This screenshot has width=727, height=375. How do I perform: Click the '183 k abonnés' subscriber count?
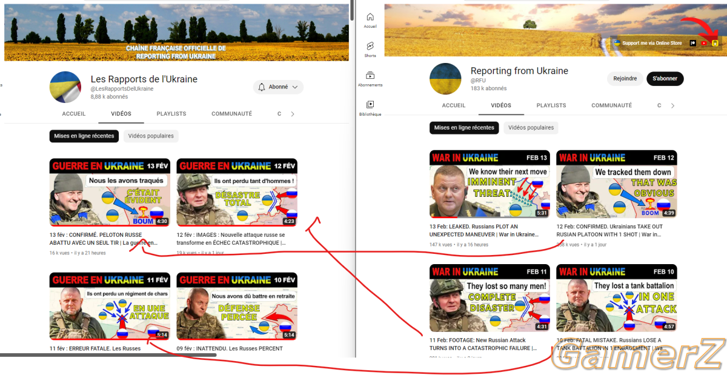[x=488, y=88]
